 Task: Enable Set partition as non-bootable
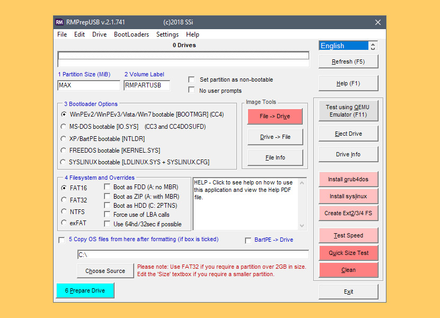[x=191, y=79]
